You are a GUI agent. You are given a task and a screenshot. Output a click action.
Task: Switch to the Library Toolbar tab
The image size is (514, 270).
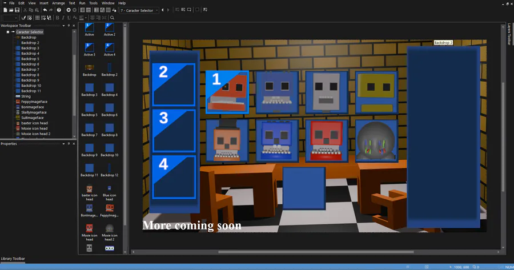(13, 259)
